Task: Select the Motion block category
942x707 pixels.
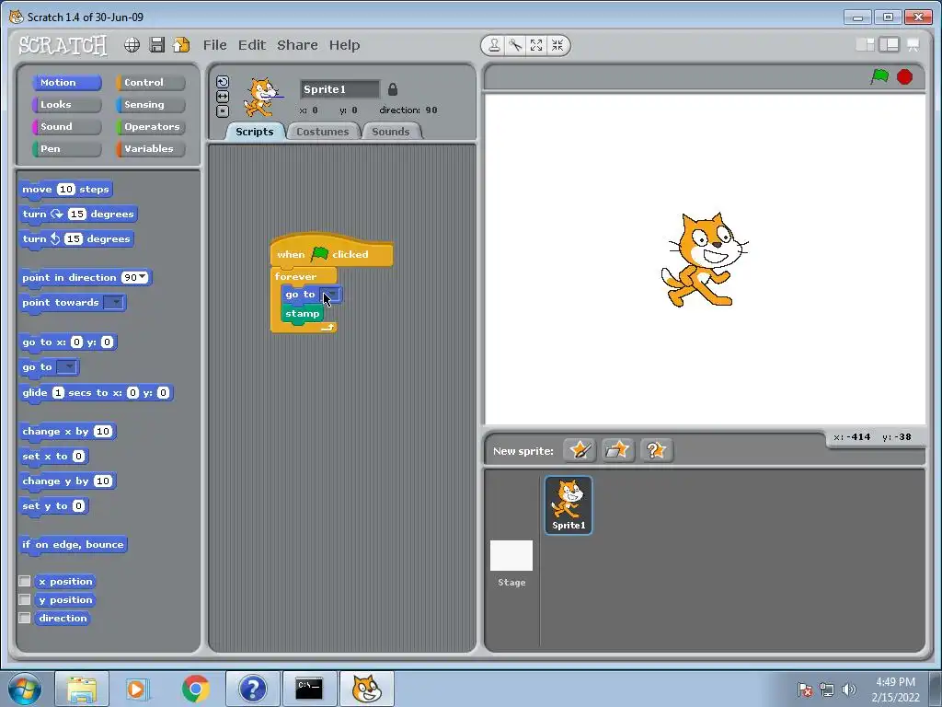Action: click(66, 82)
